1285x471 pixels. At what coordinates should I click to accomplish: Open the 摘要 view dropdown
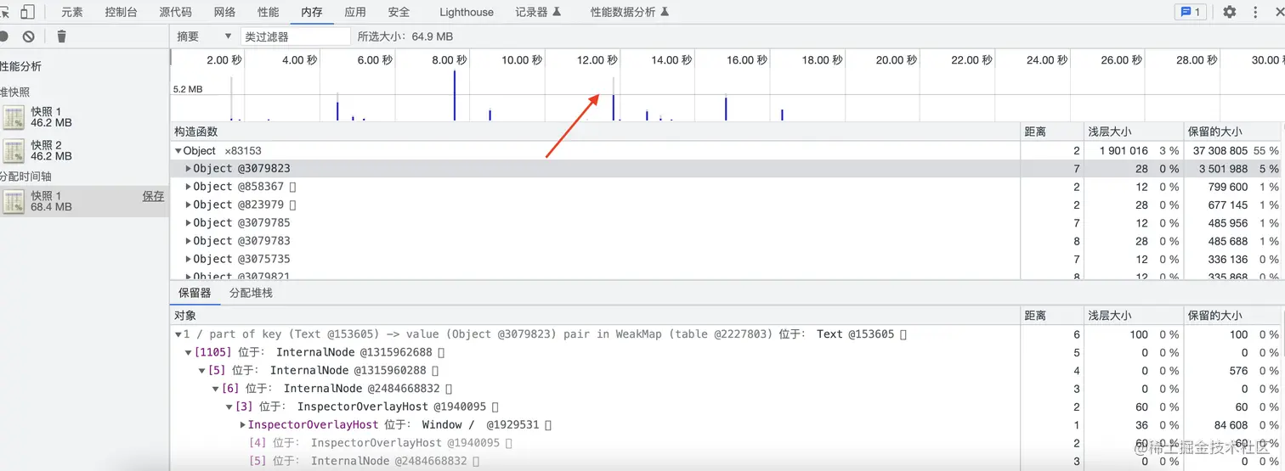(x=204, y=36)
